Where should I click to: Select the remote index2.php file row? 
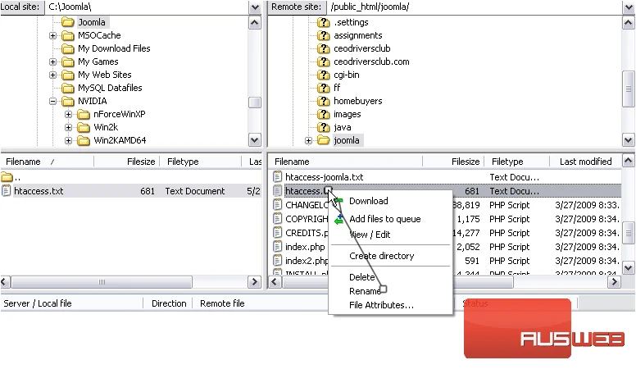444,261
